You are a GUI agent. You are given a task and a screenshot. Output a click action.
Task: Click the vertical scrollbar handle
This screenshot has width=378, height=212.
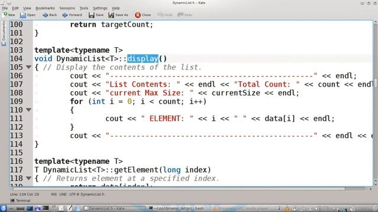pos(376,83)
